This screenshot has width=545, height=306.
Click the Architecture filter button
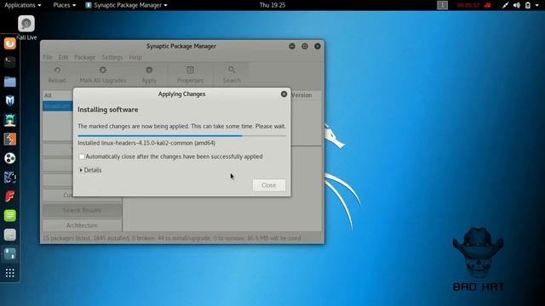82,225
